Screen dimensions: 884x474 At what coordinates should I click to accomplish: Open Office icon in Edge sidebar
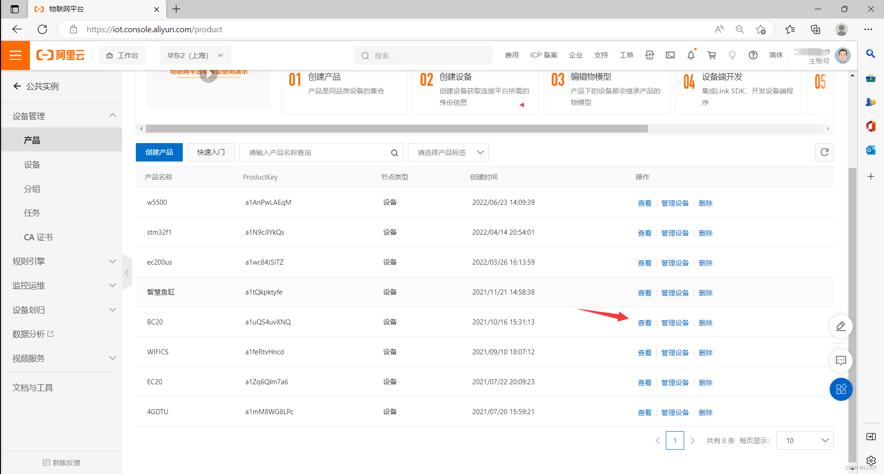870,126
